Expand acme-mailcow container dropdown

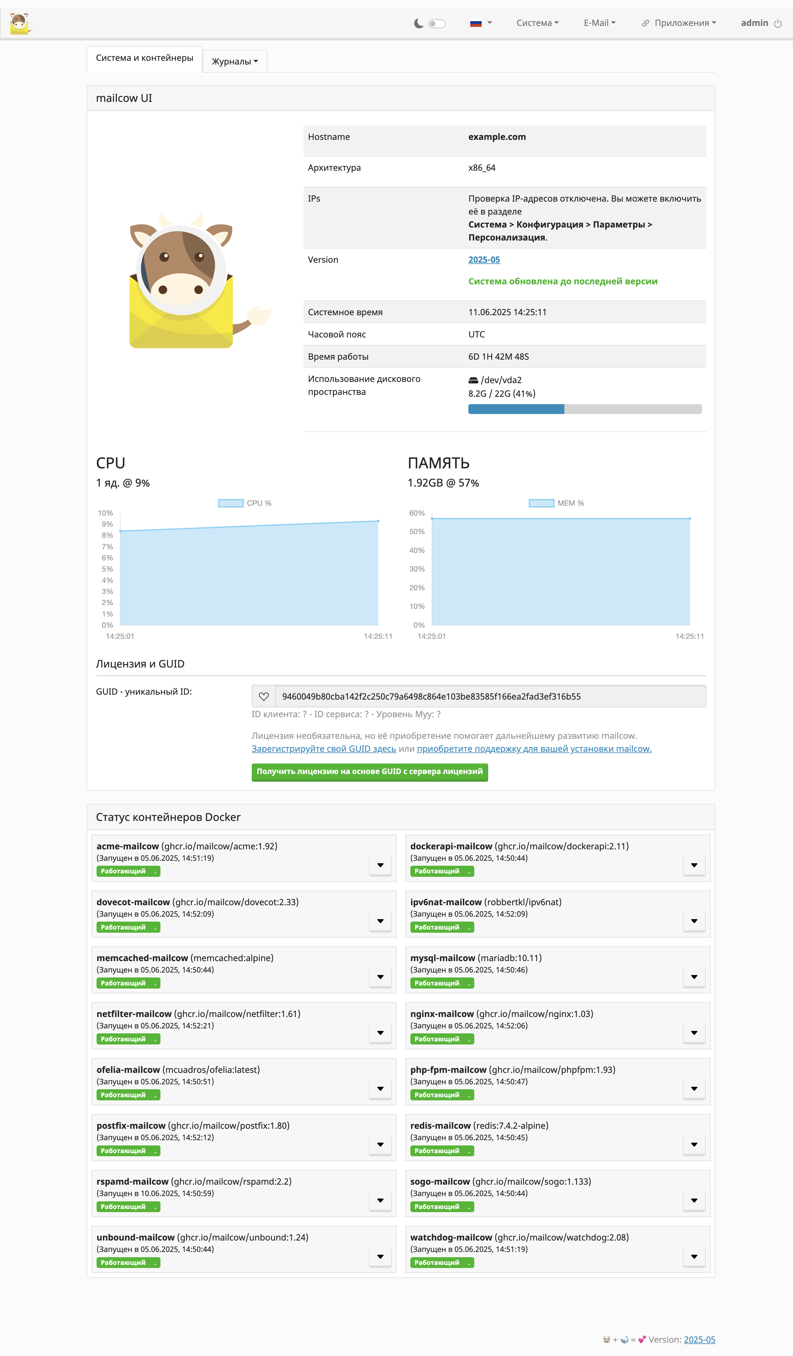(380, 865)
